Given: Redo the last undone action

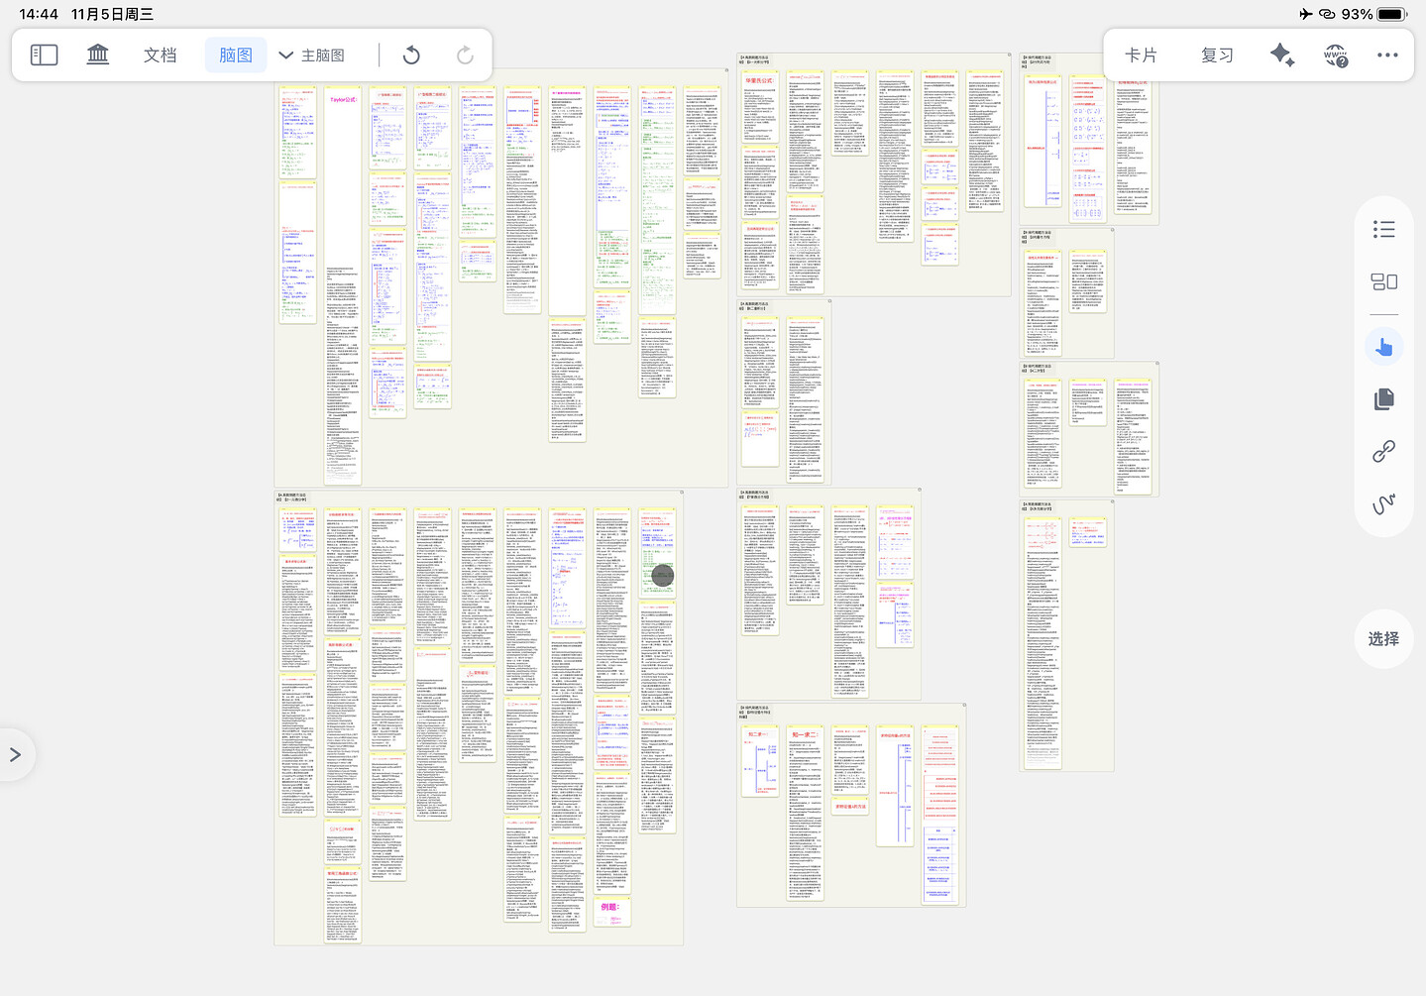Looking at the screenshot, I should tap(465, 55).
